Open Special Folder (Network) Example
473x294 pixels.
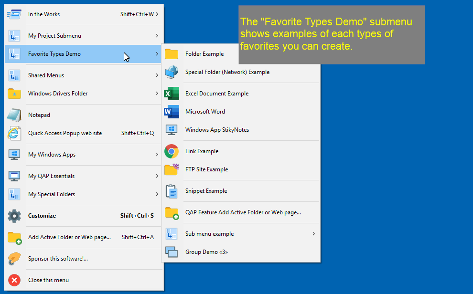241,72
